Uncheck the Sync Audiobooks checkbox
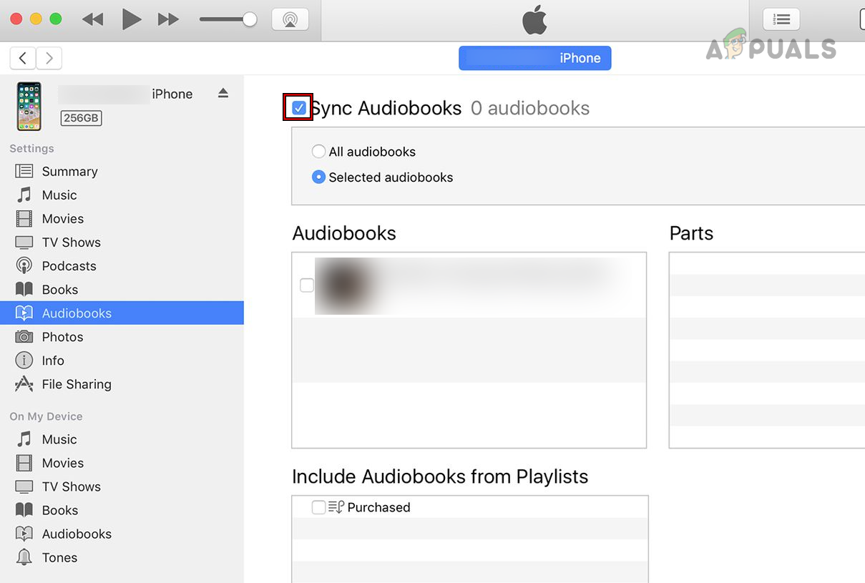865x583 pixels. 298,107
